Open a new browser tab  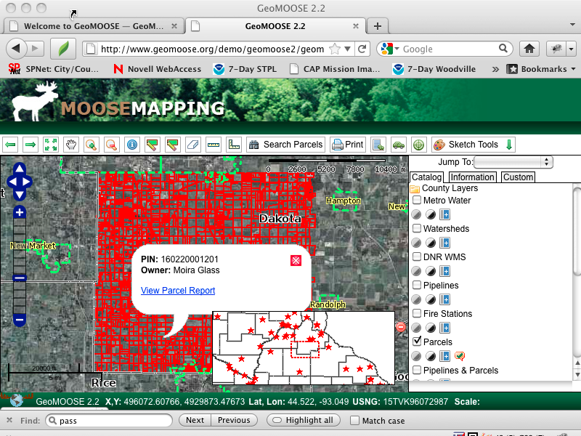point(377,26)
